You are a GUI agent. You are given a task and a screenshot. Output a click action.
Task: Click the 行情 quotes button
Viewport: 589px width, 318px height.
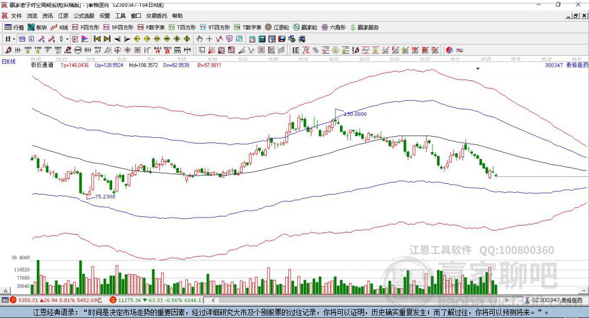[x=14, y=28]
